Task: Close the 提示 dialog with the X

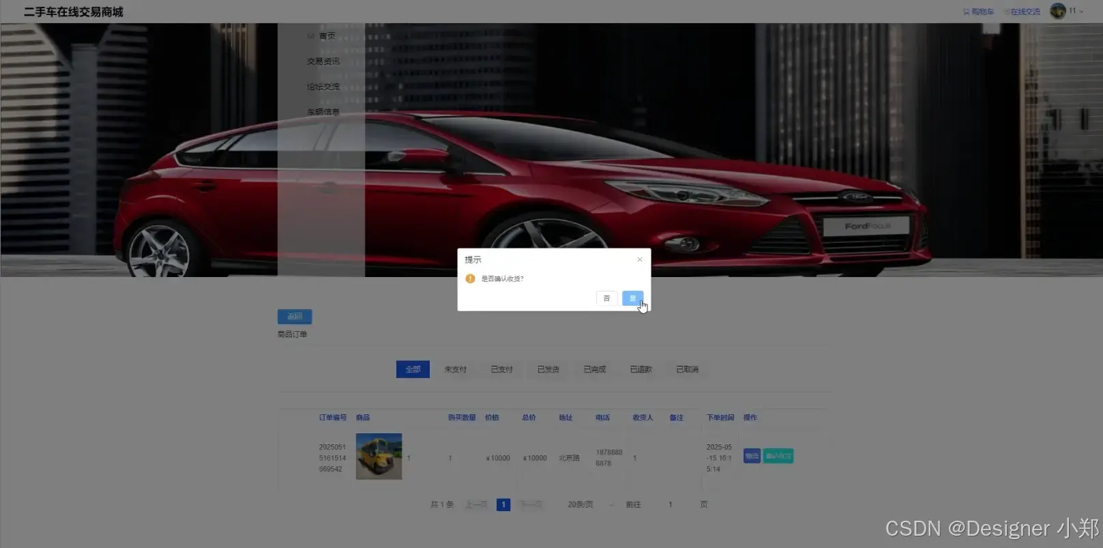Action: point(639,259)
